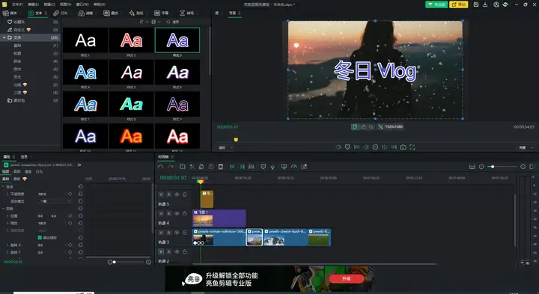Take a snapshot with the preview camera icon

pyautogui.click(x=403, y=147)
